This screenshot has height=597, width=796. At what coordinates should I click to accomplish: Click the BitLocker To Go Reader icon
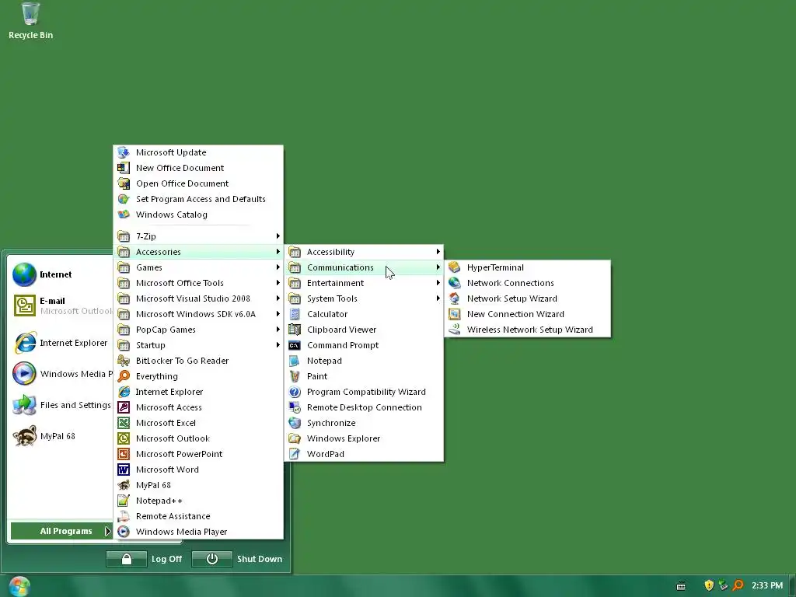[x=124, y=361]
